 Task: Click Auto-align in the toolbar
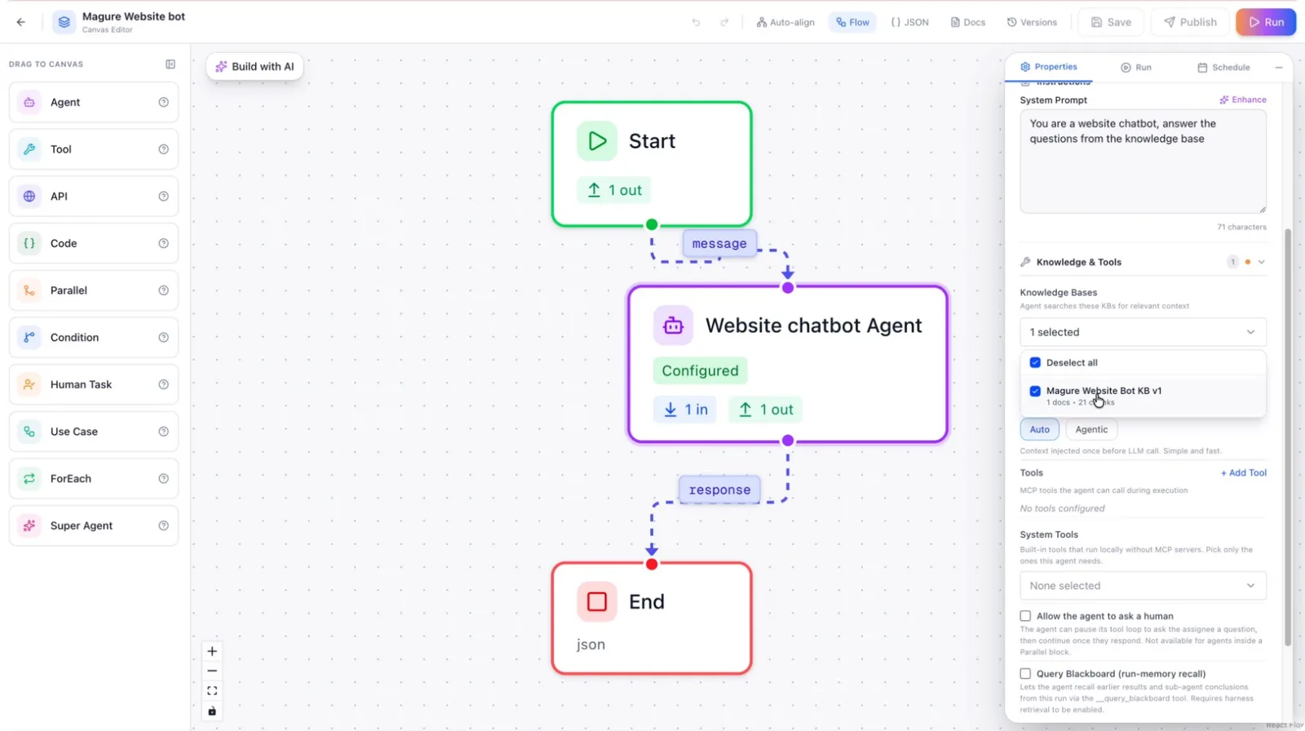785,22
